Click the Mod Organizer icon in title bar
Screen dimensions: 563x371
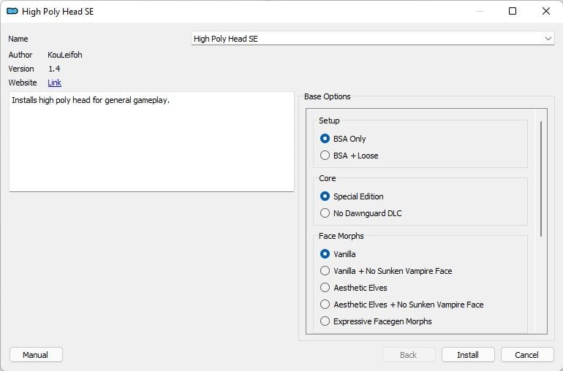(12, 11)
